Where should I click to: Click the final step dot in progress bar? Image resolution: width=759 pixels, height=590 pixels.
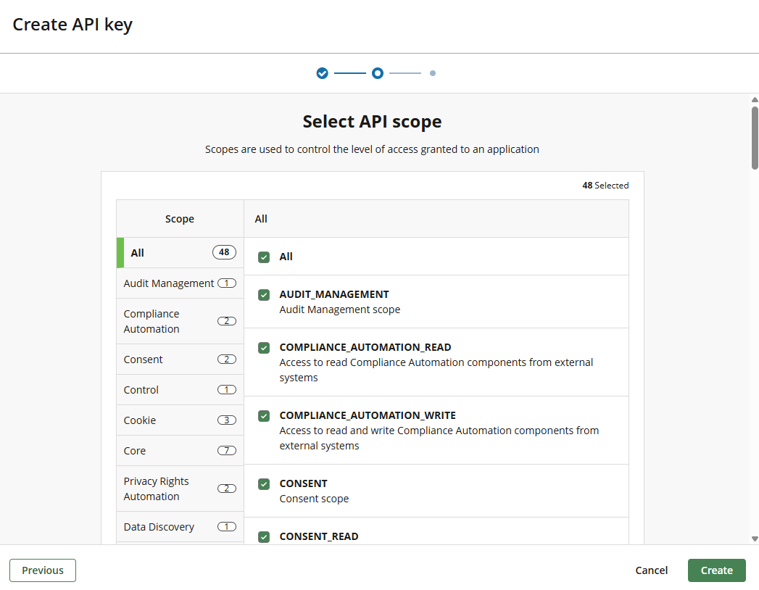(433, 73)
